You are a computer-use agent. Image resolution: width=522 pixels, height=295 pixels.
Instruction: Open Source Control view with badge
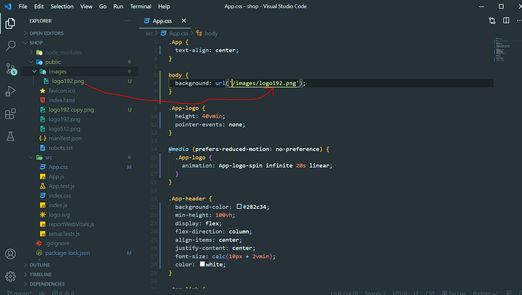click(11, 69)
